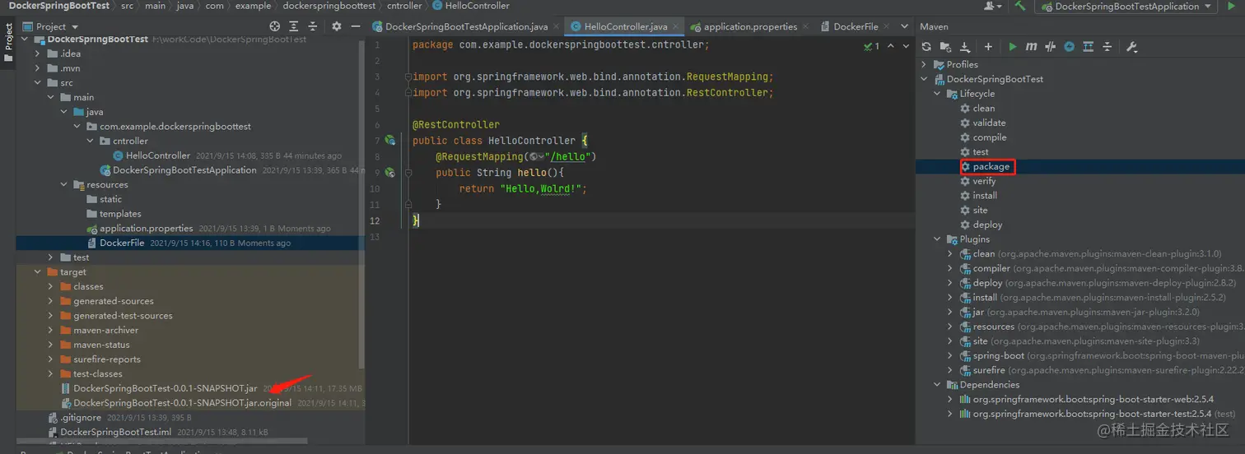Image resolution: width=1245 pixels, height=454 pixels.
Task: Hide the Project panel with minus icon
Action: coord(355,26)
